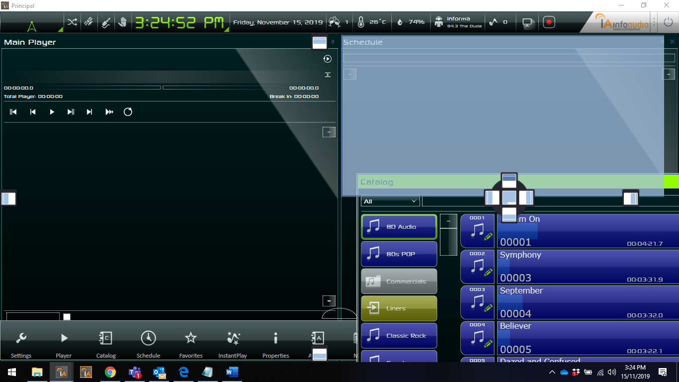The height and width of the screenshot is (382, 679).
Task: Toggle the monitor icon in the top bar
Action: point(527,22)
